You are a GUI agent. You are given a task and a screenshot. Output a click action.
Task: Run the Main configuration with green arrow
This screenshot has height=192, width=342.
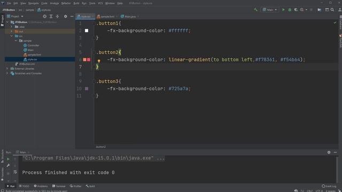(283, 10)
